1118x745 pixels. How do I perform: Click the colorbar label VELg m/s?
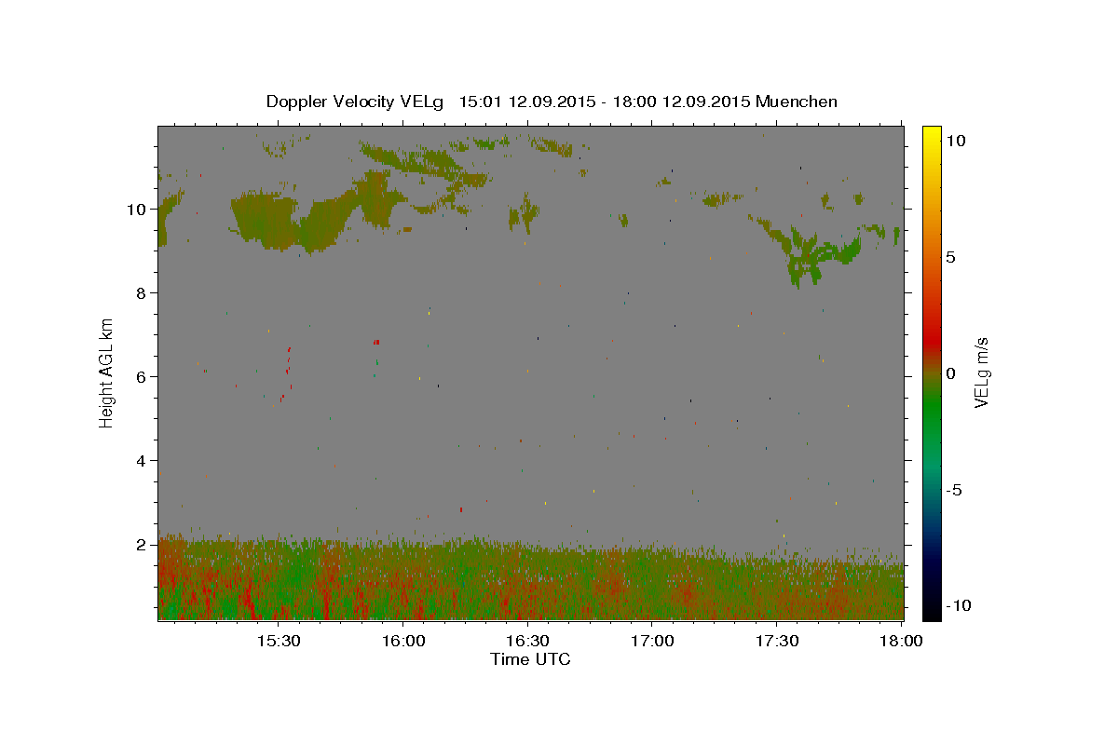(982, 372)
